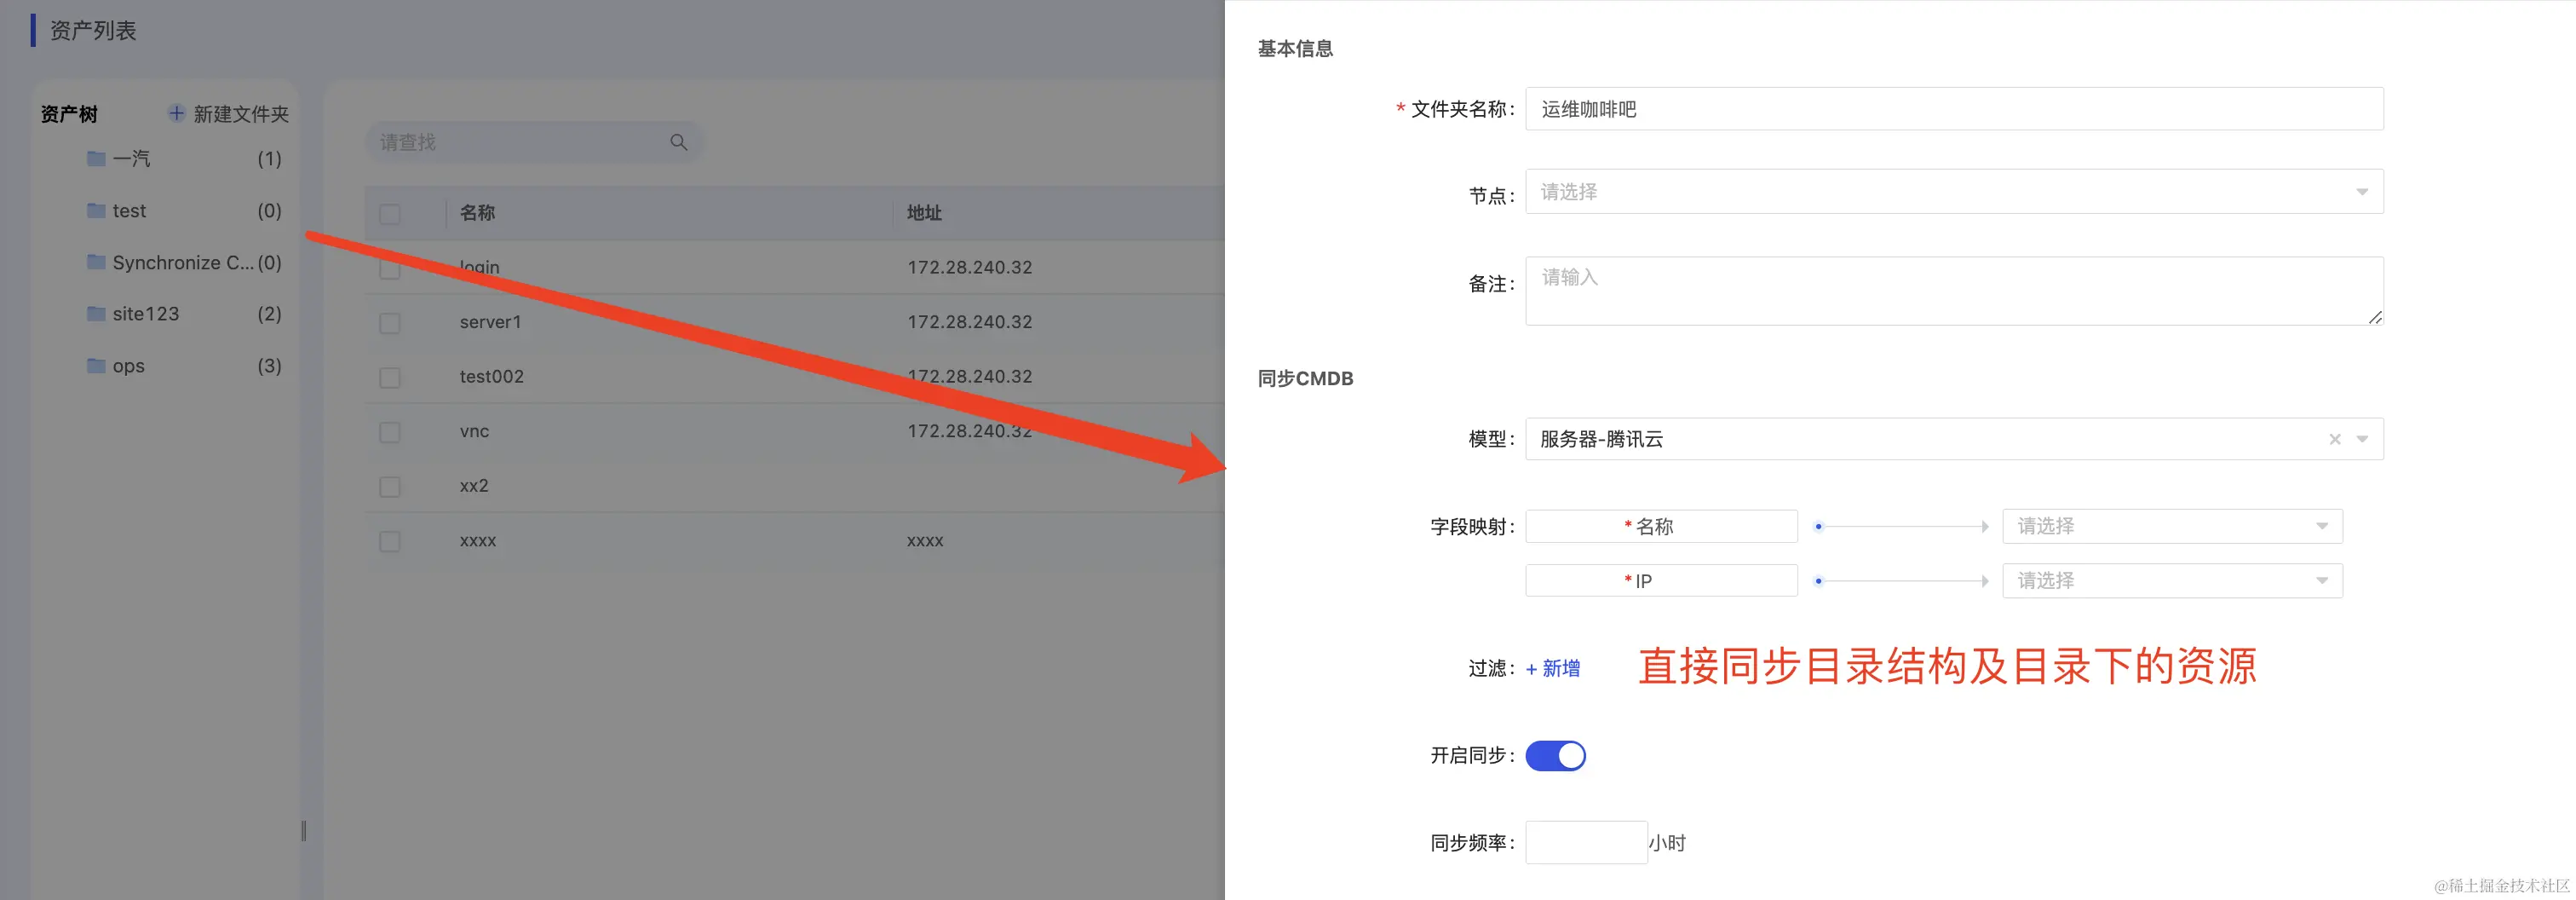Click the 同步频率 hours input
2576x900 pixels.
pyautogui.click(x=1586, y=842)
